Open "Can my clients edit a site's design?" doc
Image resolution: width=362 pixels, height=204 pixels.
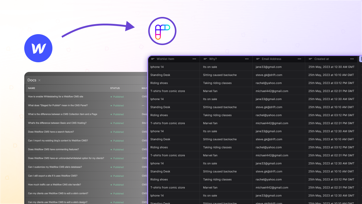click(x=58, y=202)
